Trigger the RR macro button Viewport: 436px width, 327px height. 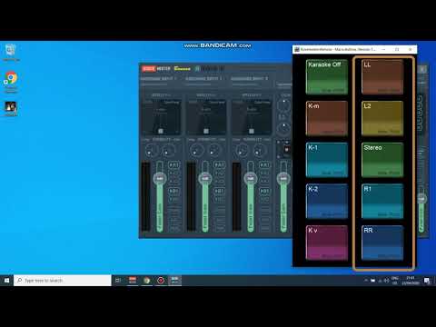[382, 243]
